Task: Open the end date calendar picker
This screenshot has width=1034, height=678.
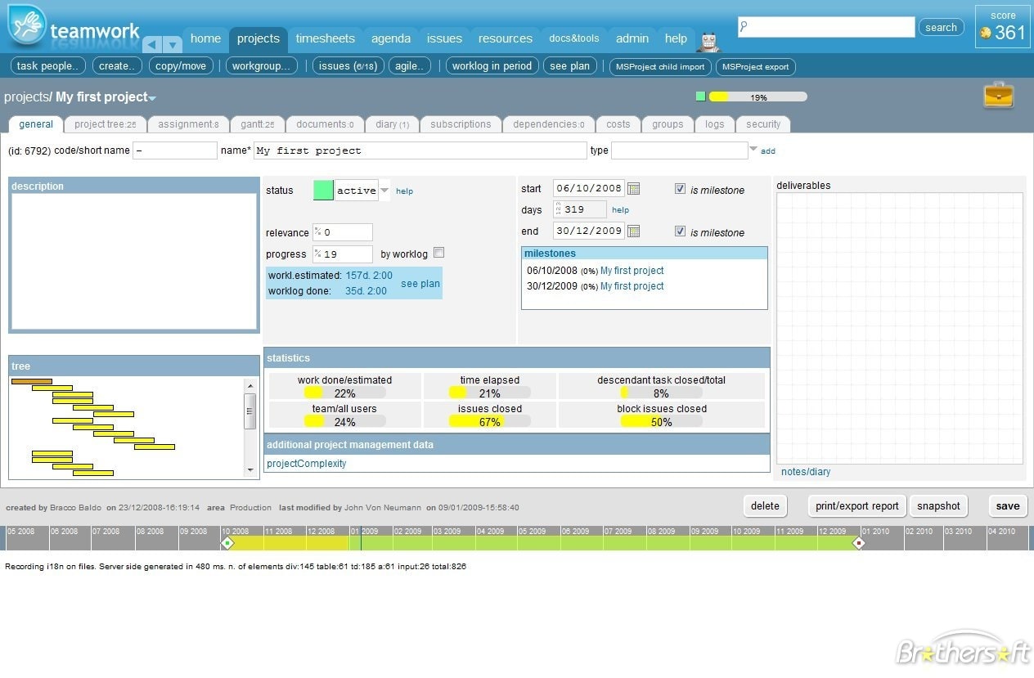Action: pos(633,231)
